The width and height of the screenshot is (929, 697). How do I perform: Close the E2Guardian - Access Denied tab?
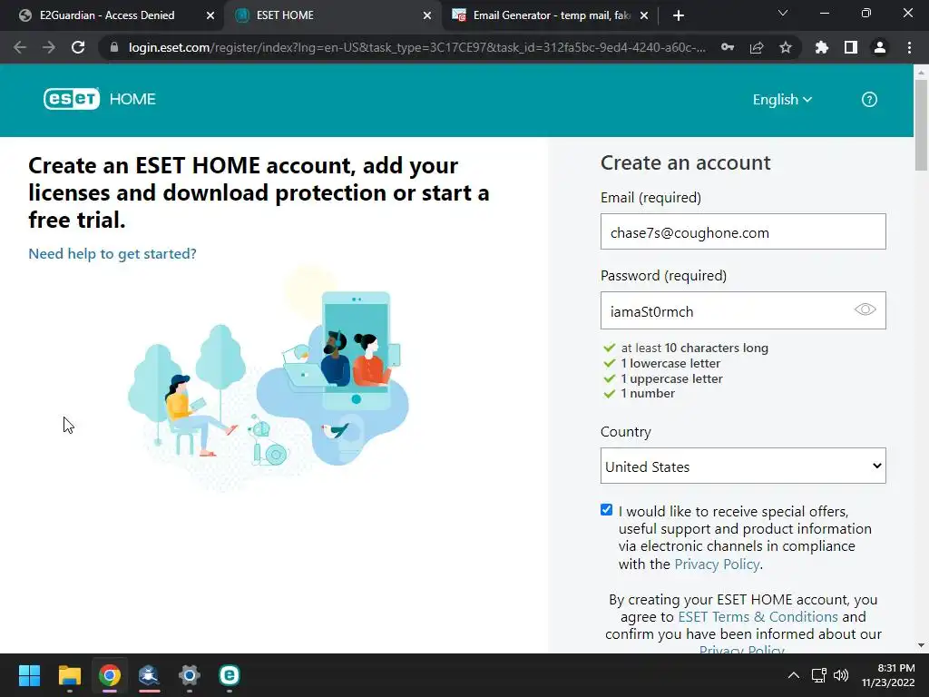click(x=210, y=15)
